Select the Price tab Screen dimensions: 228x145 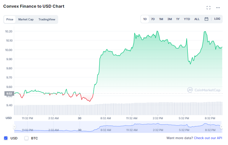(10, 19)
